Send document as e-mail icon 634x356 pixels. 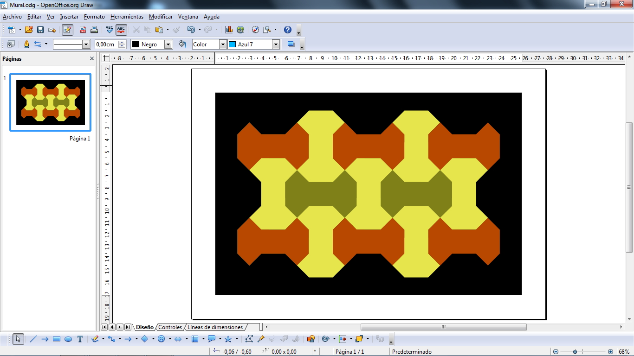[52, 30]
